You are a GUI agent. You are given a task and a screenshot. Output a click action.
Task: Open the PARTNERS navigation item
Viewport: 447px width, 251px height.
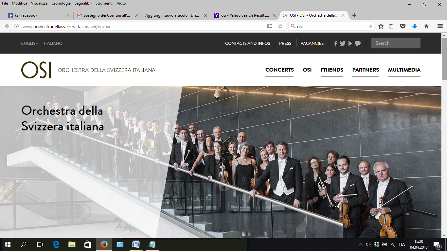tap(366, 70)
